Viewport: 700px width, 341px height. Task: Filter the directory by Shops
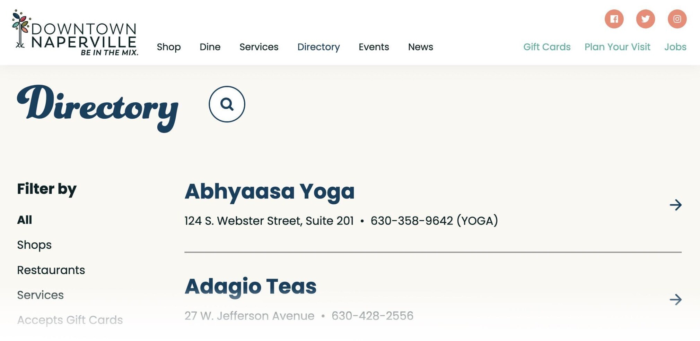tap(34, 245)
